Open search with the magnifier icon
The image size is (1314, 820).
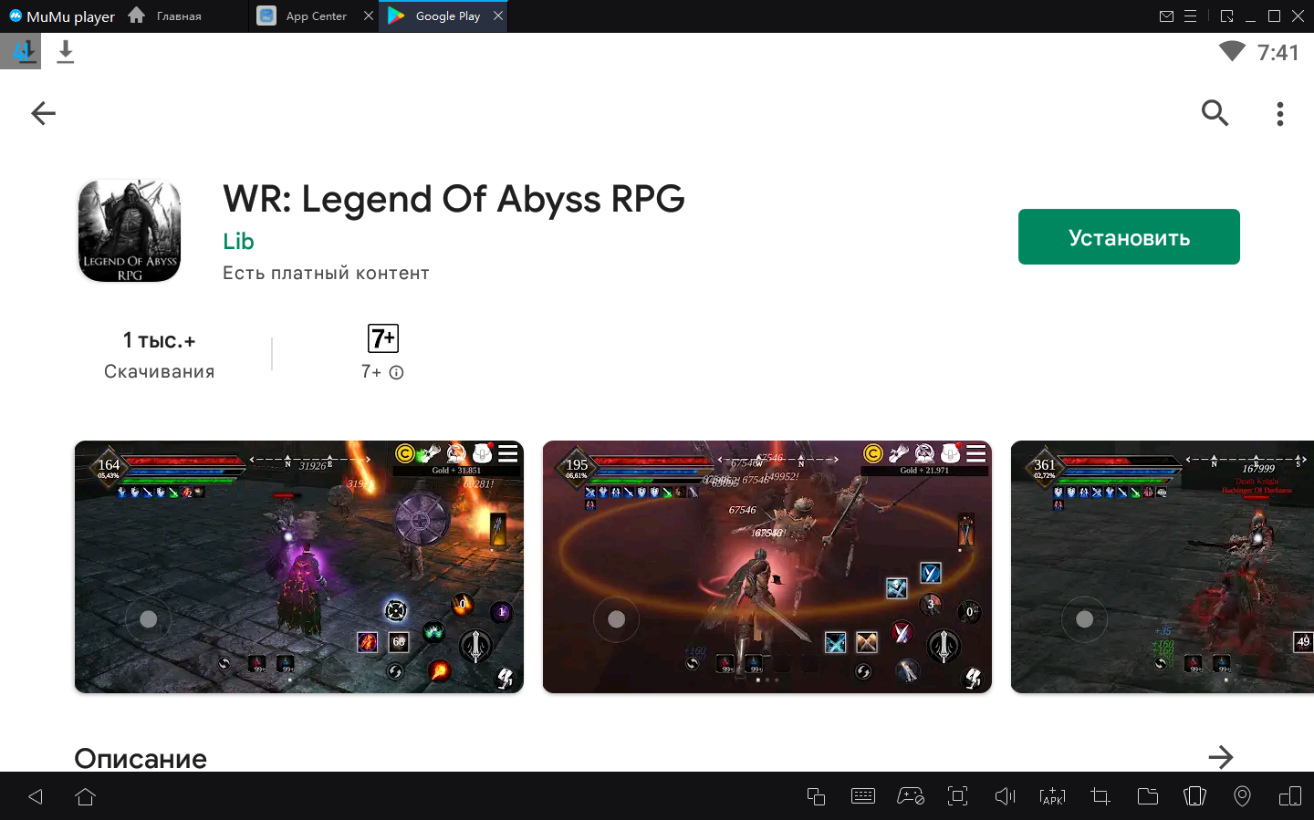point(1215,113)
